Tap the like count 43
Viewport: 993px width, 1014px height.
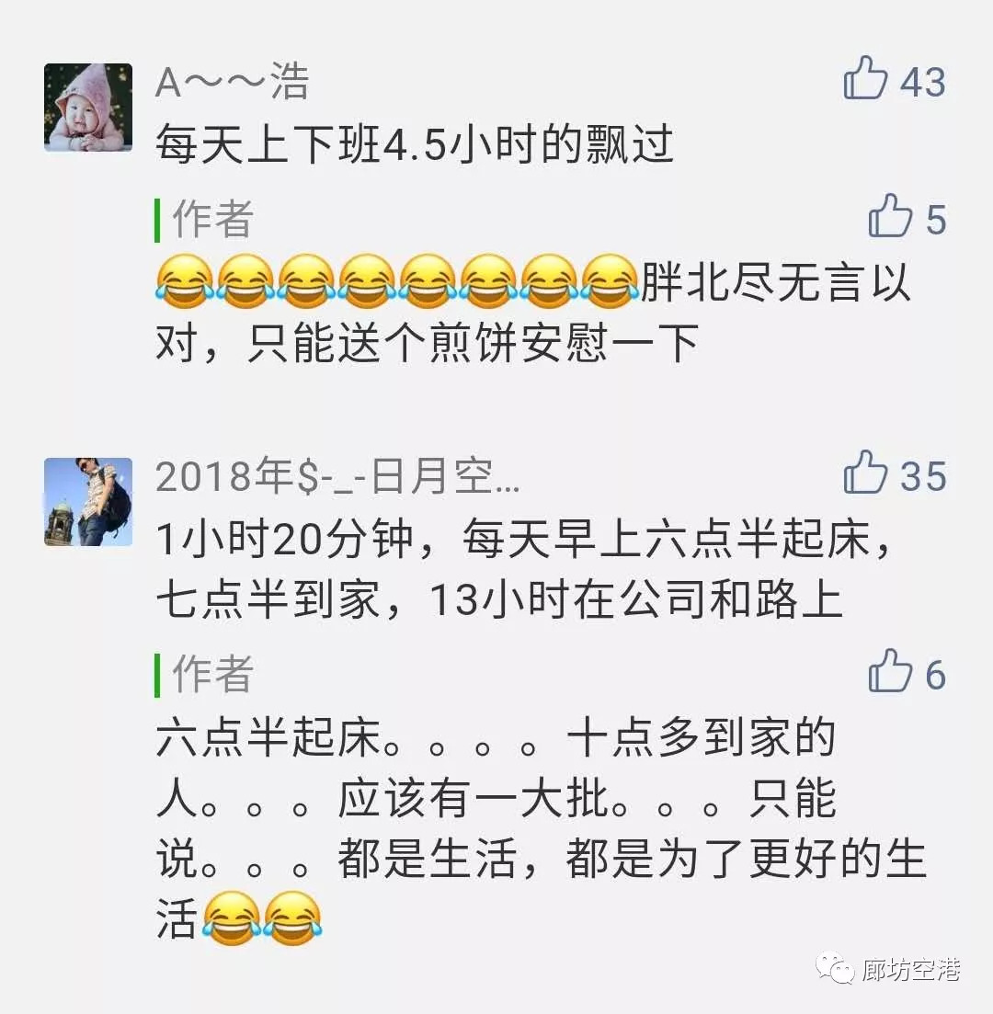tap(923, 83)
